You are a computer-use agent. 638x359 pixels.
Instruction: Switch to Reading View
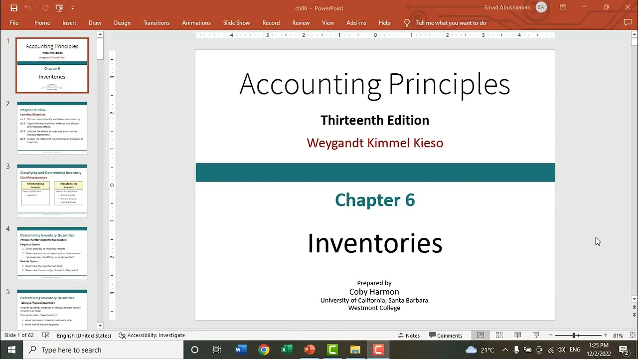coord(517,336)
